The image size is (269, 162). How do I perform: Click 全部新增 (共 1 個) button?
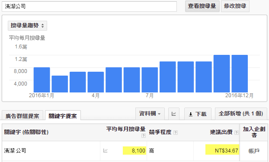[x=241, y=114]
